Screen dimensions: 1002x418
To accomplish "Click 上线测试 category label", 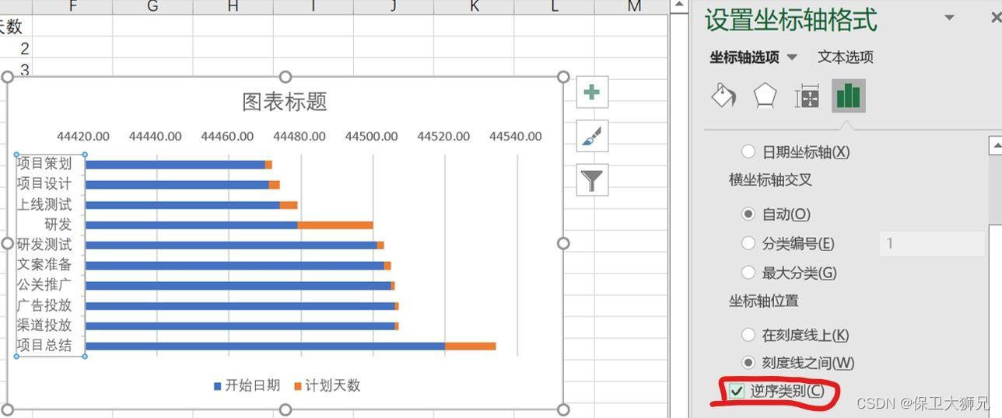I will pyautogui.click(x=44, y=204).
